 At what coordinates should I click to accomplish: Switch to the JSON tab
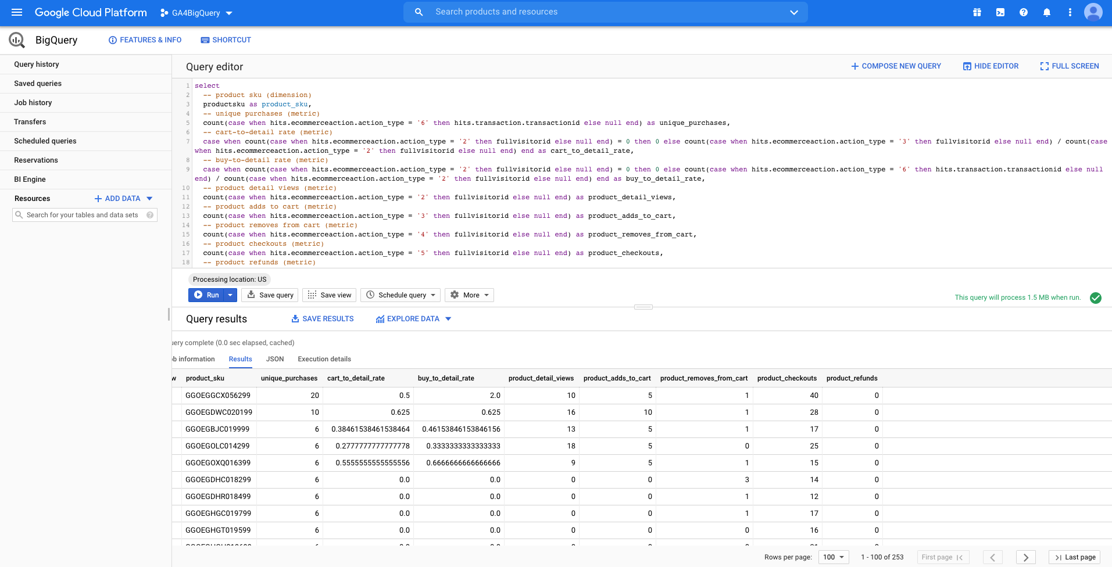[275, 359]
